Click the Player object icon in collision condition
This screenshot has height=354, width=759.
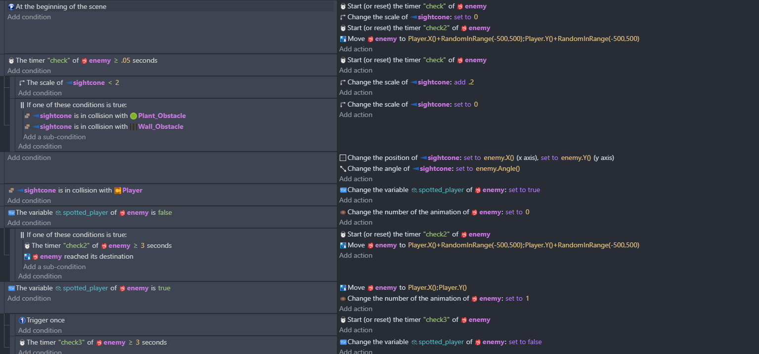click(118, 191)
